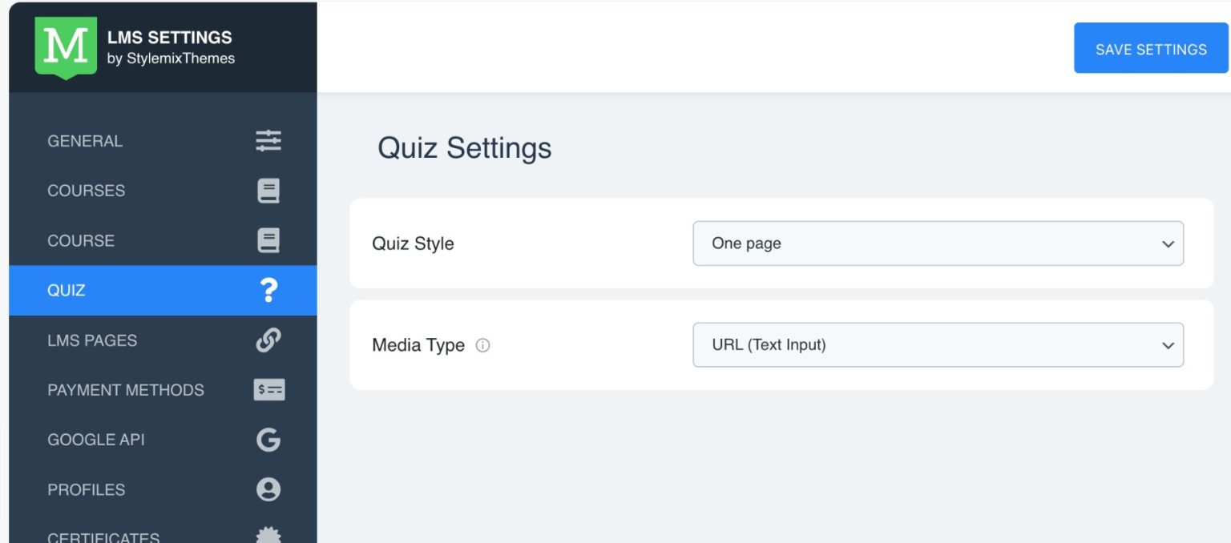Click the Course single book icon
This screenshot has height=543, width=1231.
click(x=268, y=240)
